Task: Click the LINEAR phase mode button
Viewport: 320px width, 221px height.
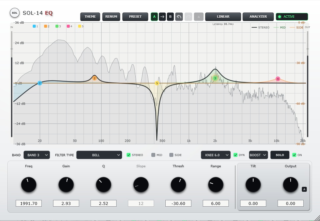Action: pyautogui.click(x=223, y=17)
